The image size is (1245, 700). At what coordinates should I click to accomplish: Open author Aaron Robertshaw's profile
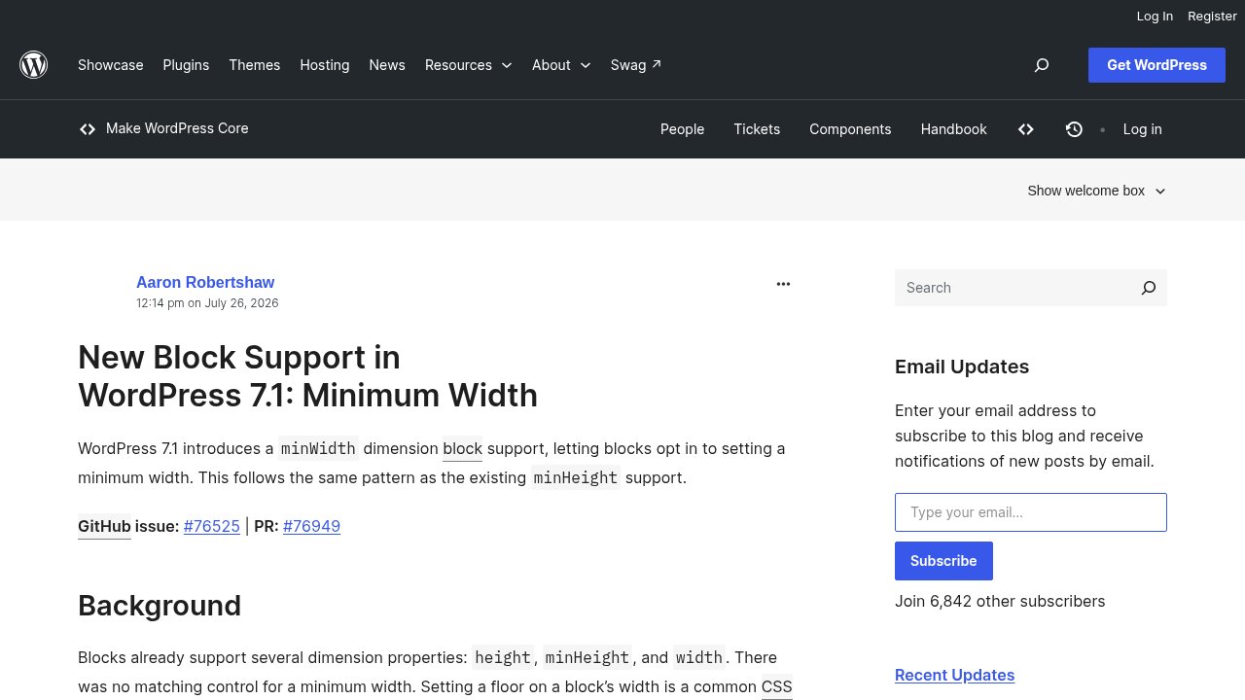pyautogui.click(x=205, y=282)
